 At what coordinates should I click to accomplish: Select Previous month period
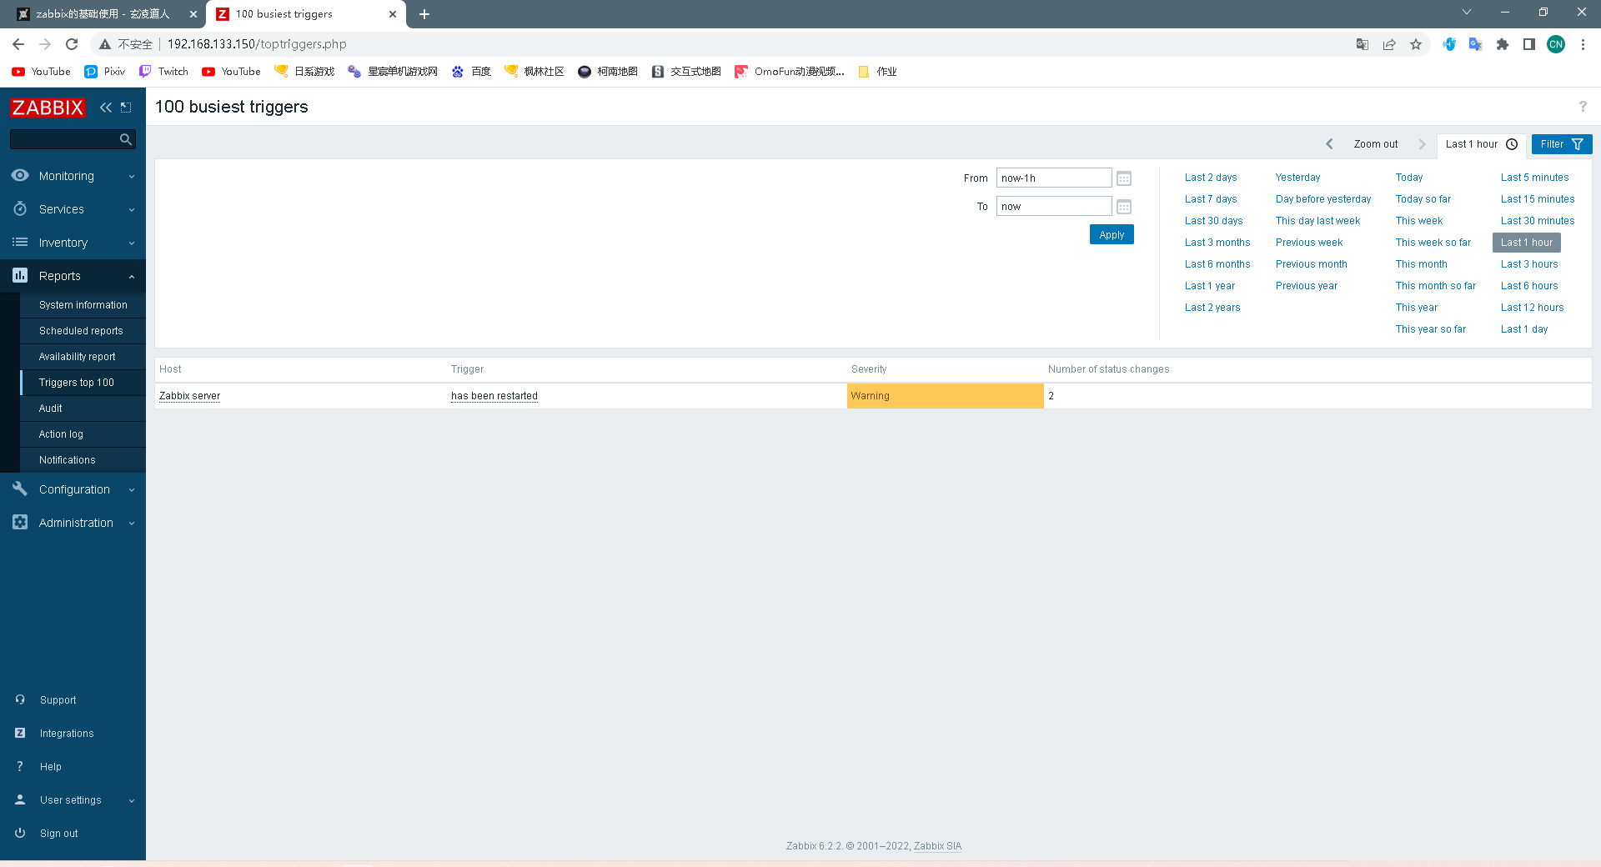click(1311, 264)
